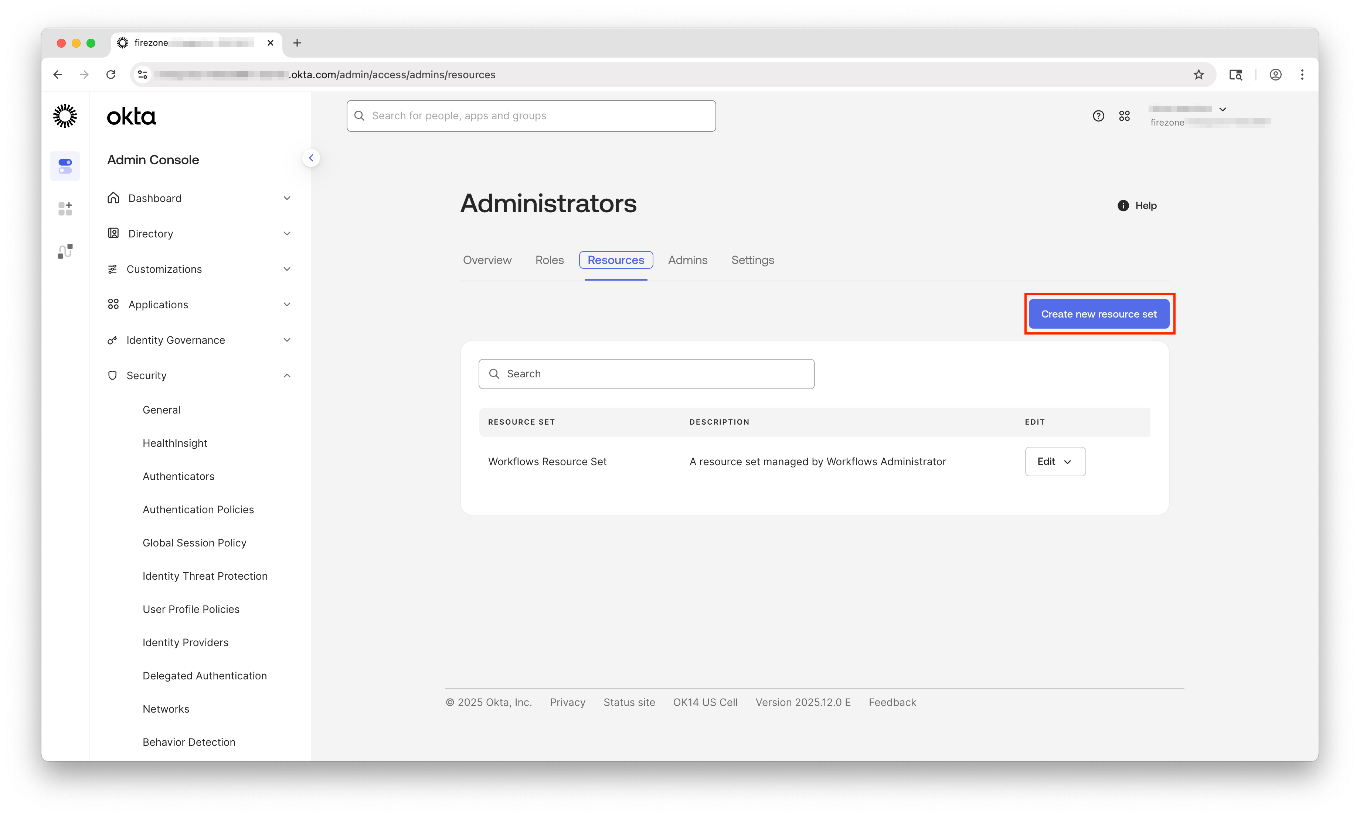Screen dimensions: 1360x816
Task: Click the resource set Search field
Action: 647,374
